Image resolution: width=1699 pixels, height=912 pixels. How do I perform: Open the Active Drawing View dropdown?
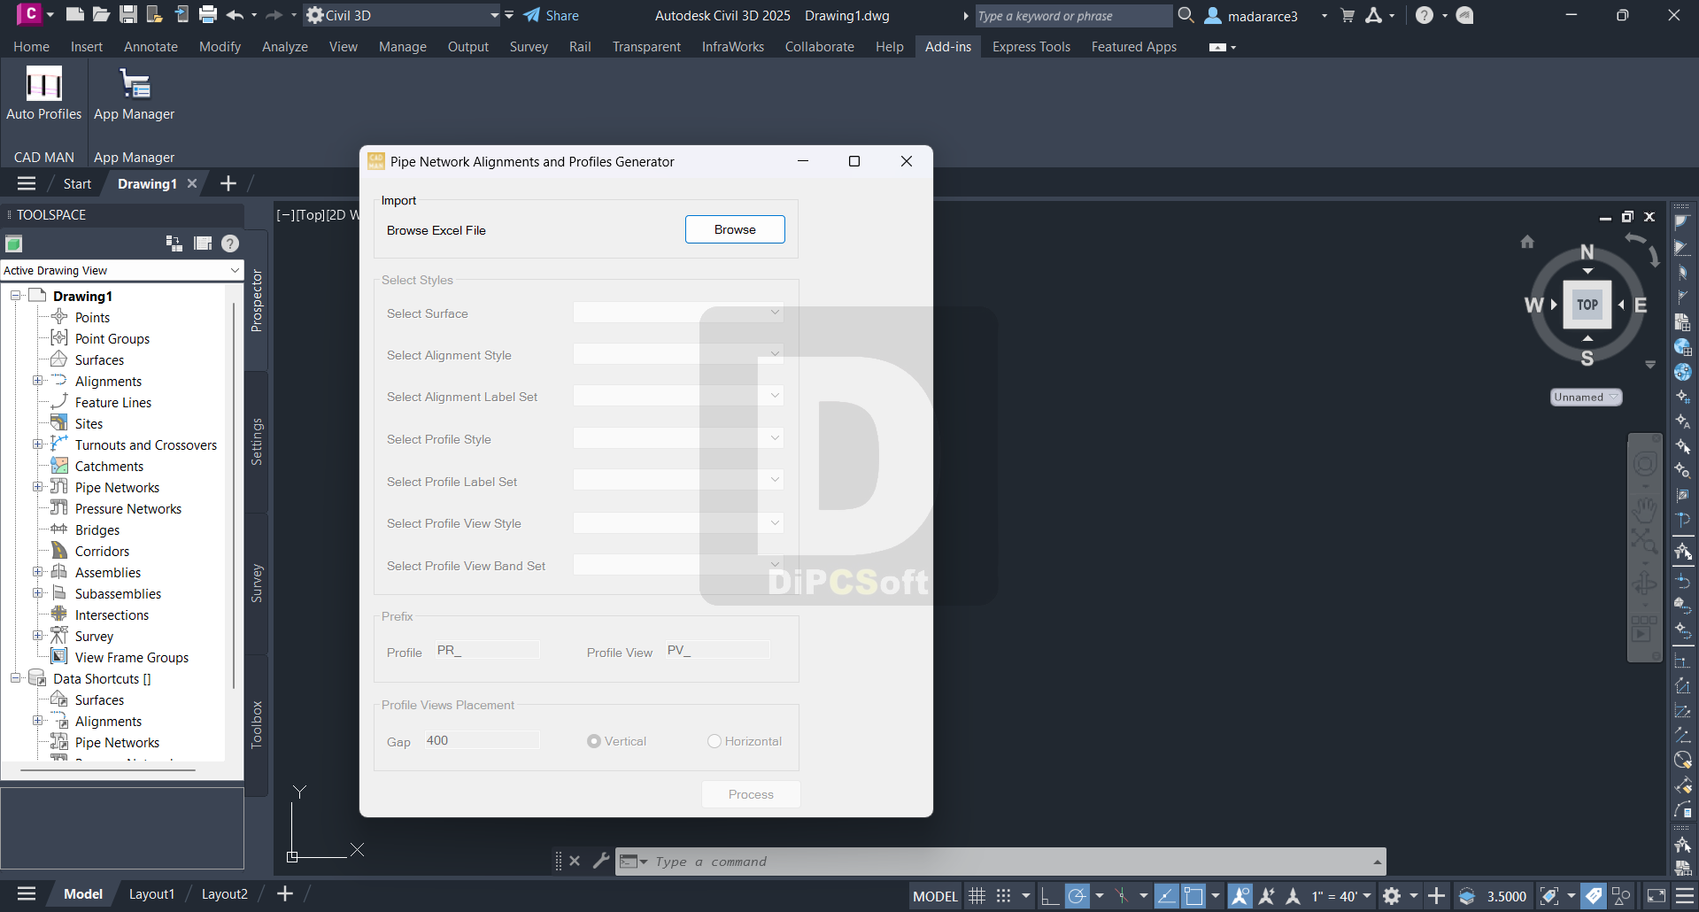[121, 270]
